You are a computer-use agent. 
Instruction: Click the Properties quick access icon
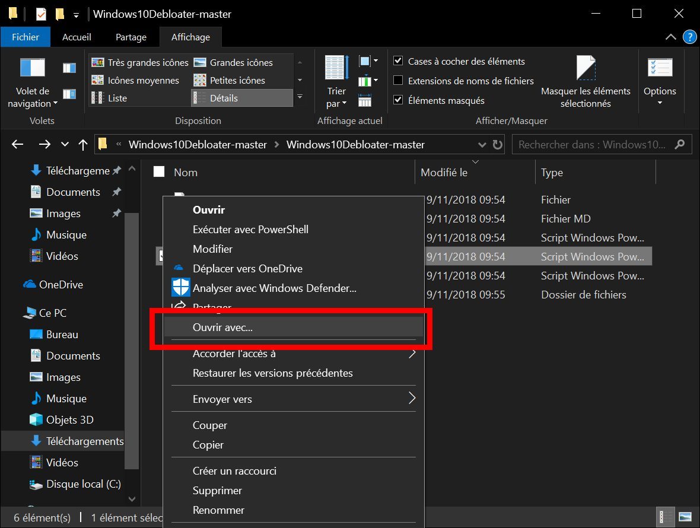[41, 14]
